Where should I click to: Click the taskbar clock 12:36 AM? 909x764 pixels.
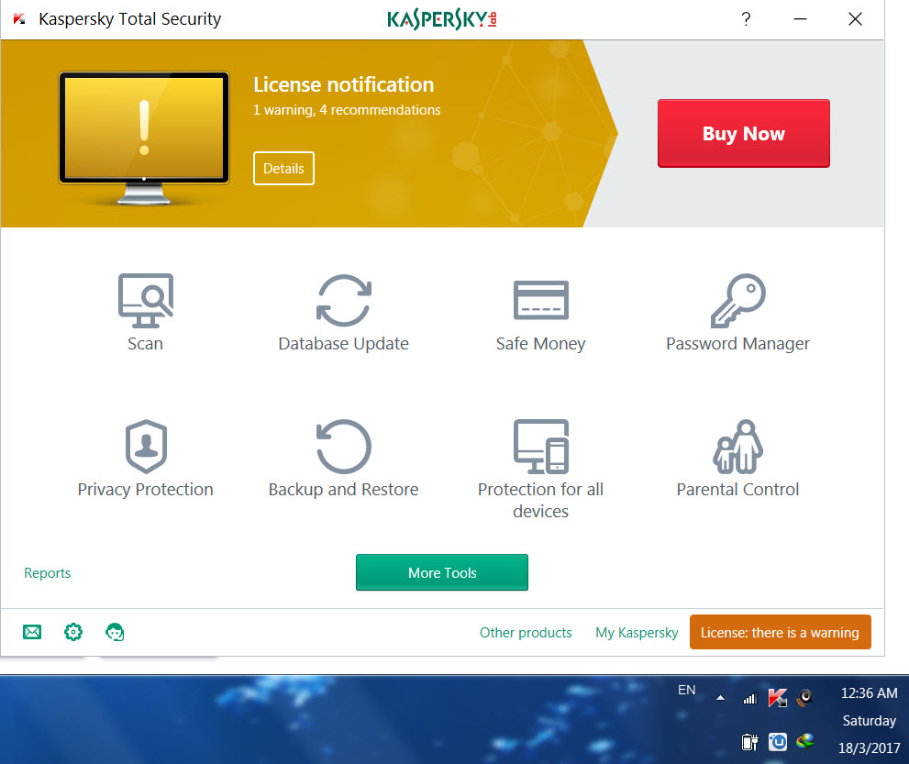point(869,693)
